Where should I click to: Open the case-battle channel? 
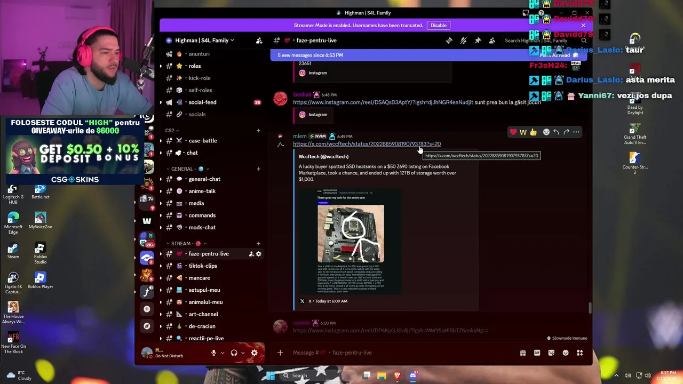(213, 141)
